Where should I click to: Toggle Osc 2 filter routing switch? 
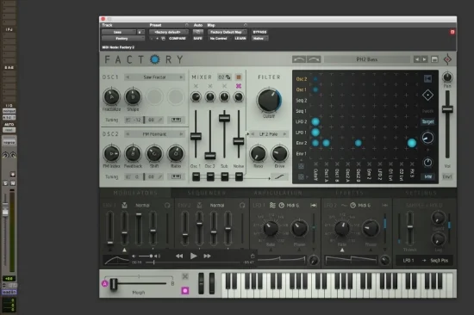coord(210,176)
